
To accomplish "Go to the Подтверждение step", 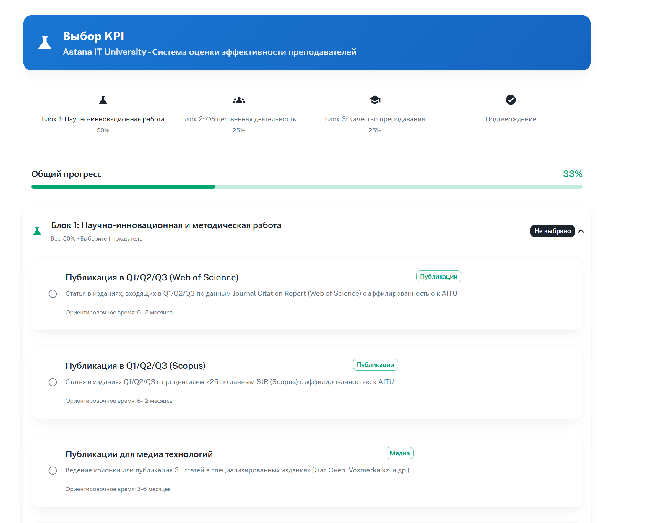I will click(511, 119).
